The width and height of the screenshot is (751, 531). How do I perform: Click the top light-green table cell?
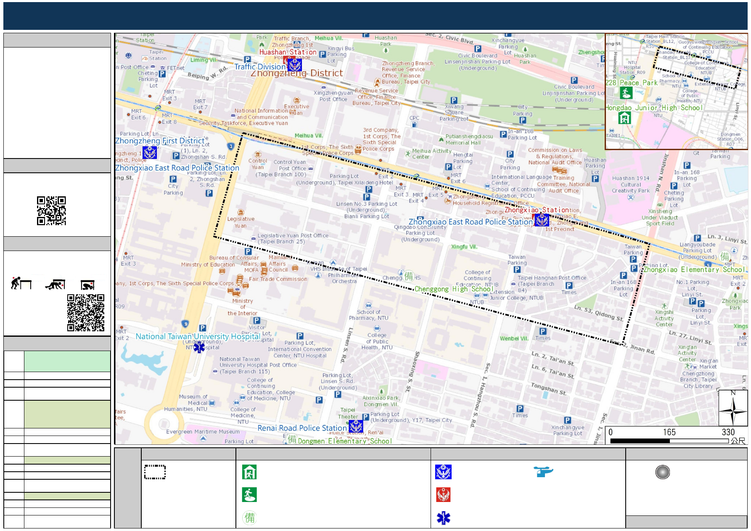coord(67,361)
